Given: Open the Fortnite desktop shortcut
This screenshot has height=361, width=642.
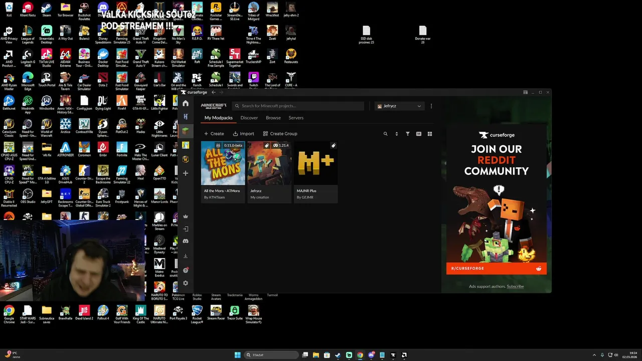Looking at the screenshot, I should click(122, 149).
